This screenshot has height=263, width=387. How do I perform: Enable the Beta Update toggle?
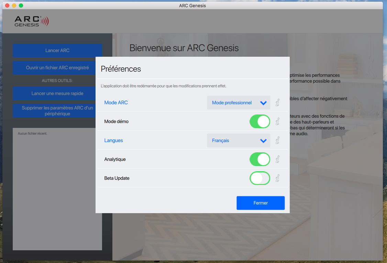[259, 178]
